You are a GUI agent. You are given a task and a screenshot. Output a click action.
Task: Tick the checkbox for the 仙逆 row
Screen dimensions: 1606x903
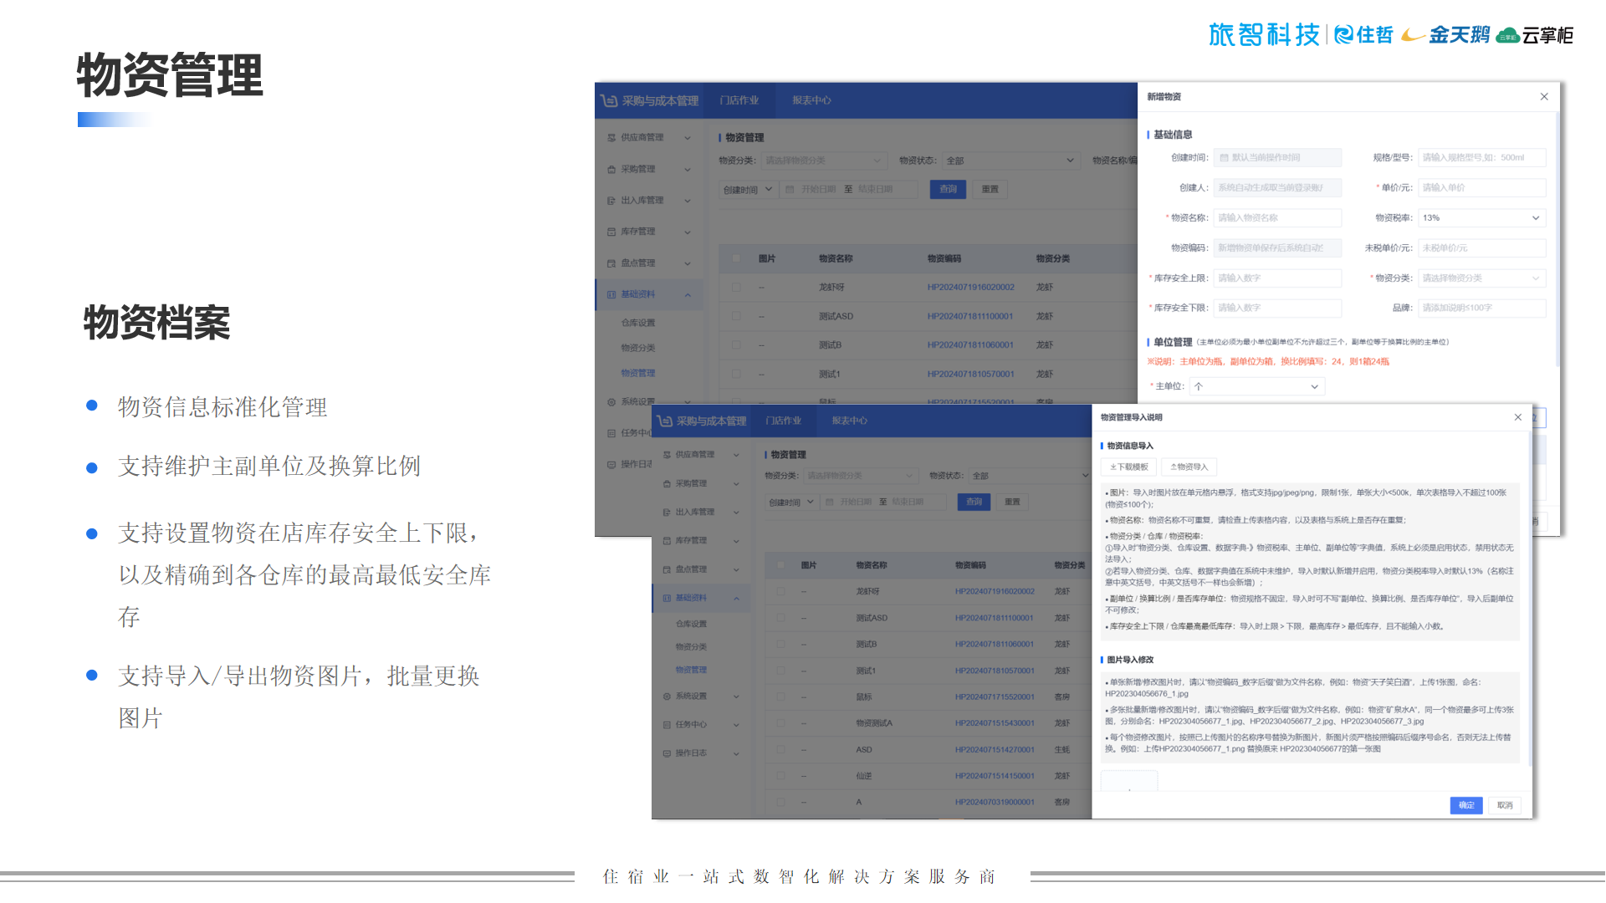[780, 775]
